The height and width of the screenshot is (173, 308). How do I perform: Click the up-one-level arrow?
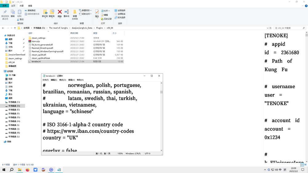[x=15, y=28]
